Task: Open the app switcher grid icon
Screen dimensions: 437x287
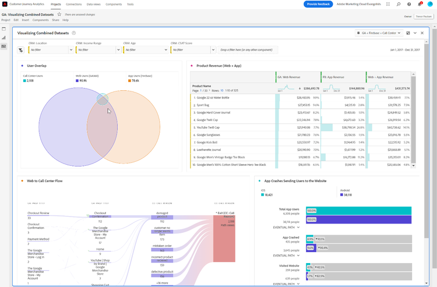Action: [388, 4]
